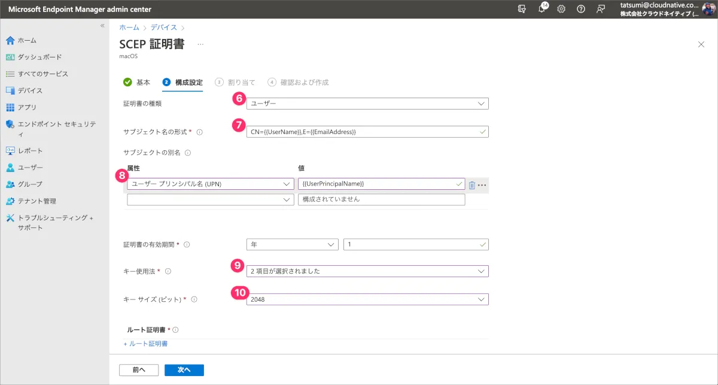Open the settings gear icon
Screen dimensions: 718x385
pyautogui.click(x=561, y=9)
